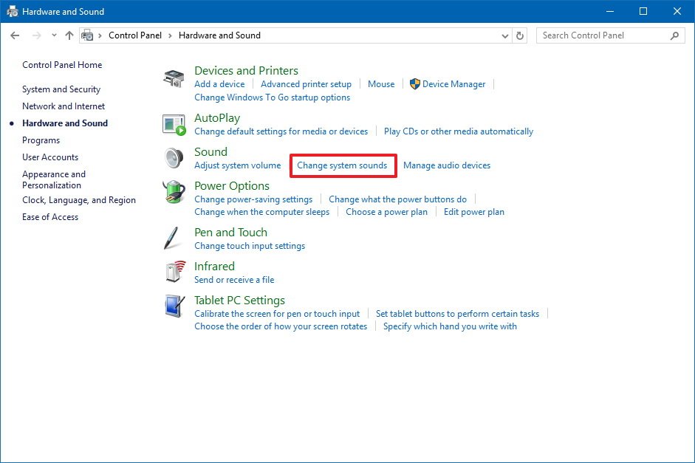Image resolution: width=695 pixels, height=463 pixels.
Task: Click Add a device link
Action: pyautogui.click(x=219, y=83)
